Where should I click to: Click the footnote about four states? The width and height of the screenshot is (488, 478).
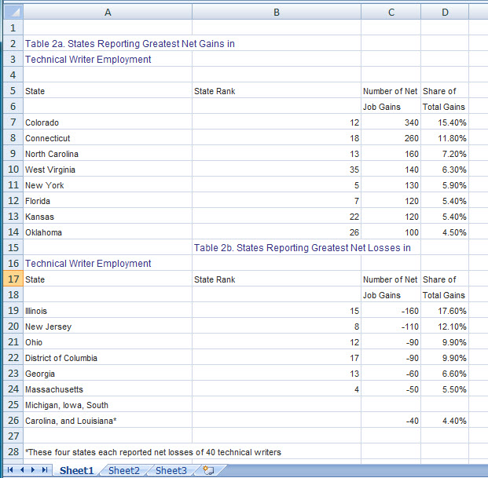[x=152, y=451]
